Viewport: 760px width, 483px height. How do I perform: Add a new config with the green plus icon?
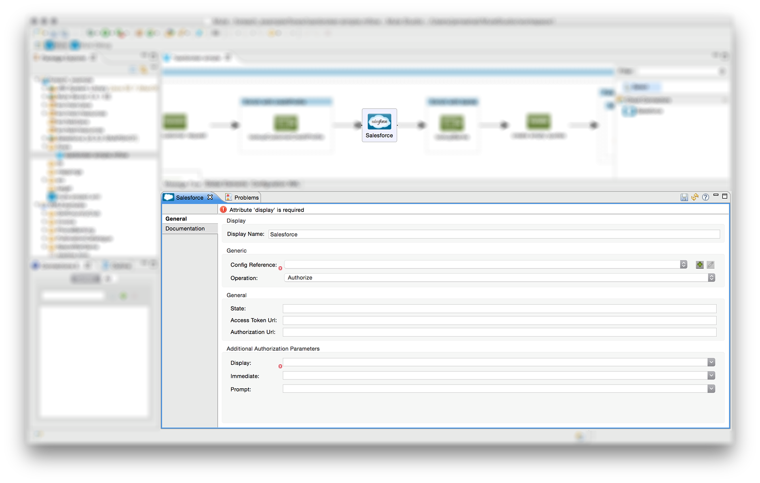tap(700, 265)
